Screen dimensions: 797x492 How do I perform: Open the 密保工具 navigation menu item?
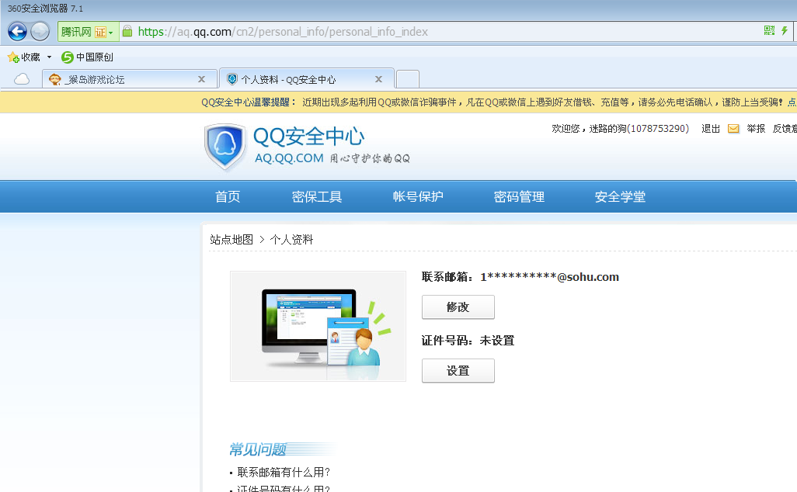pos(317,196)
